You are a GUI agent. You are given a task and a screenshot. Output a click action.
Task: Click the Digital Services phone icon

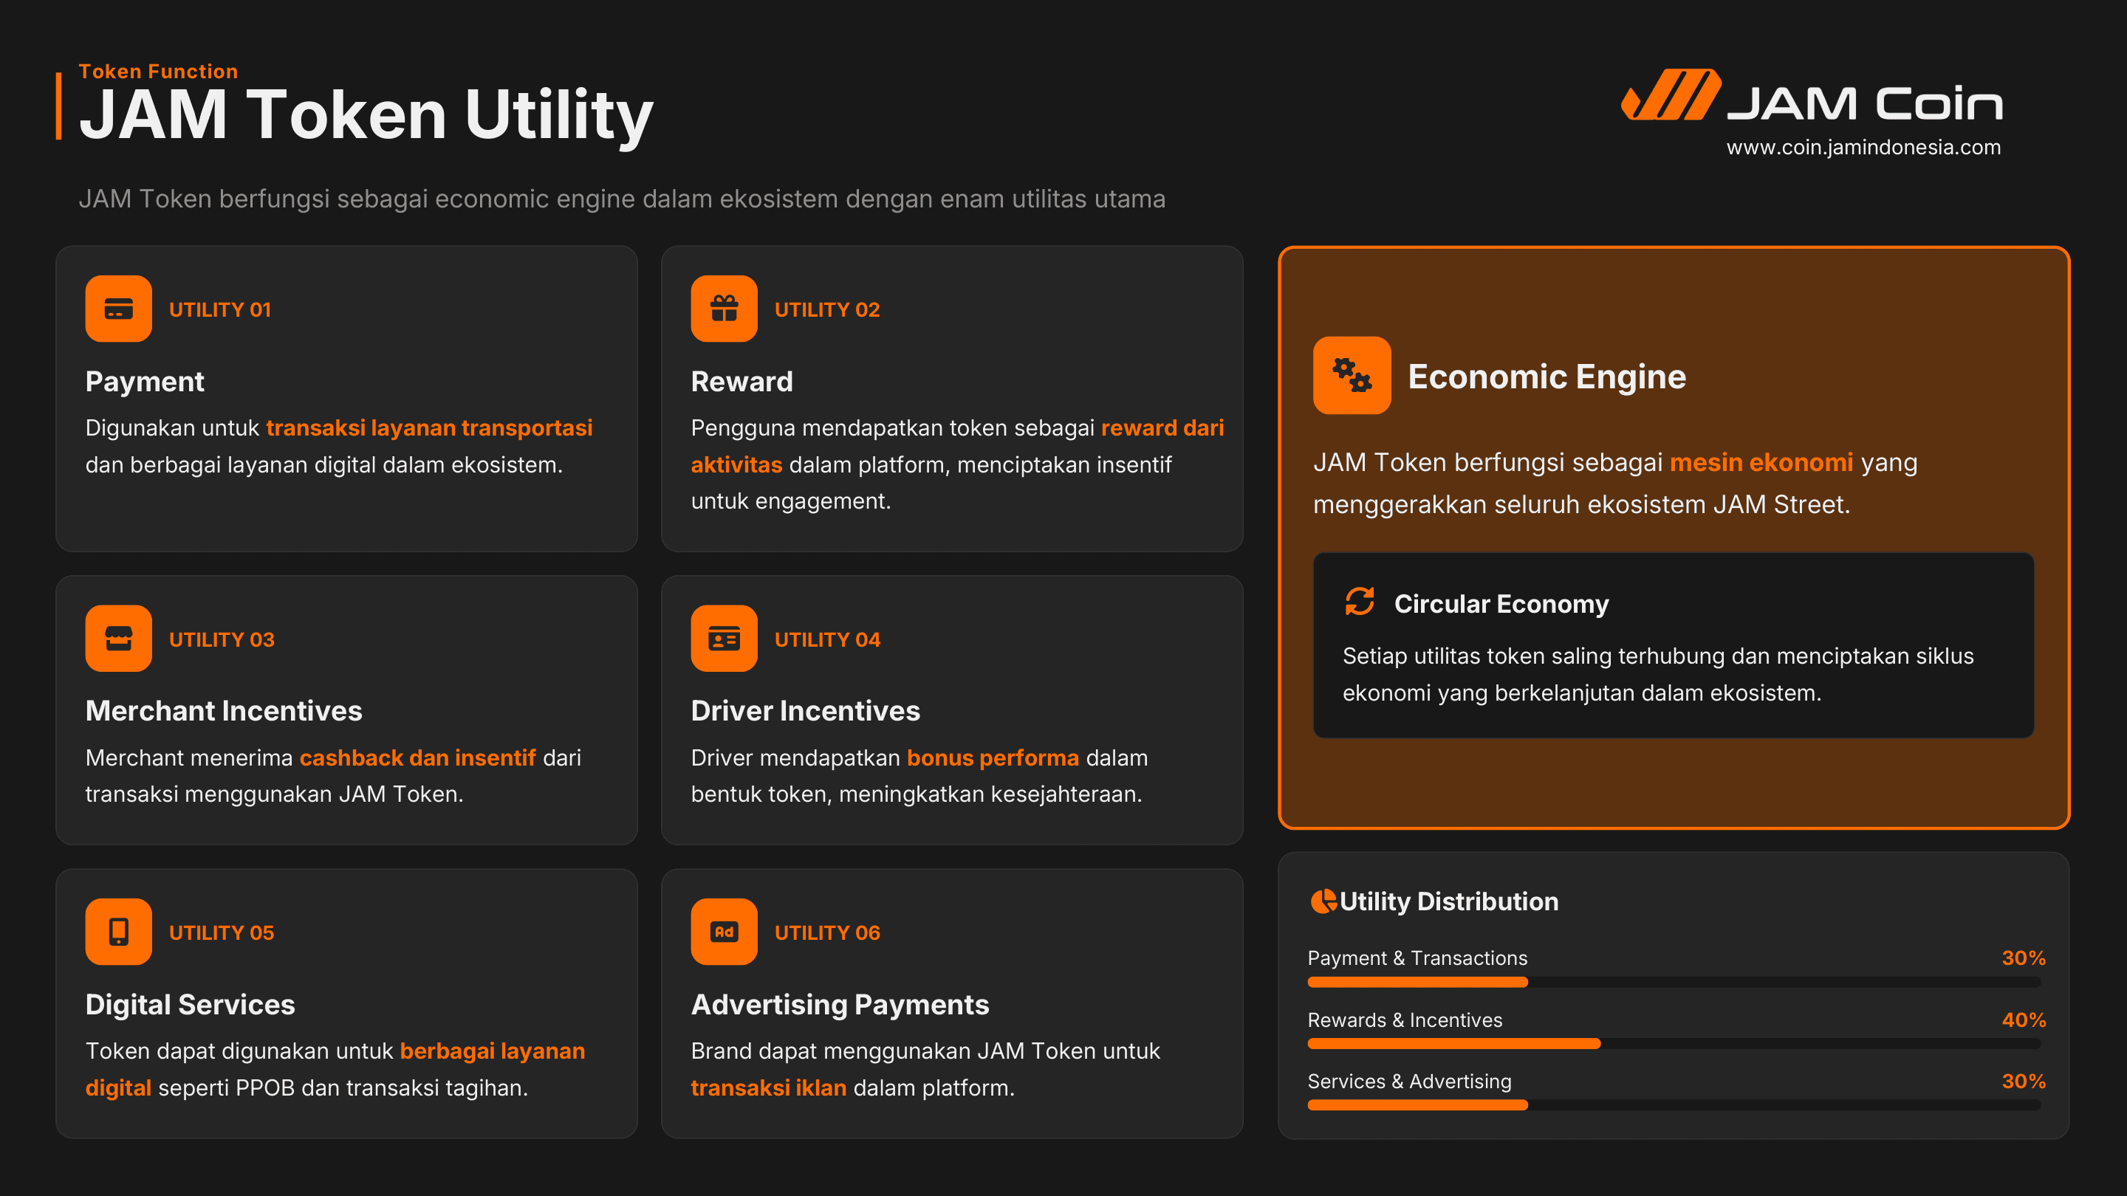tap(118, 931)
